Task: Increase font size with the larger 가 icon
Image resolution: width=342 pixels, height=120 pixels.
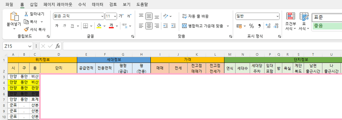Action: [121, 16]
